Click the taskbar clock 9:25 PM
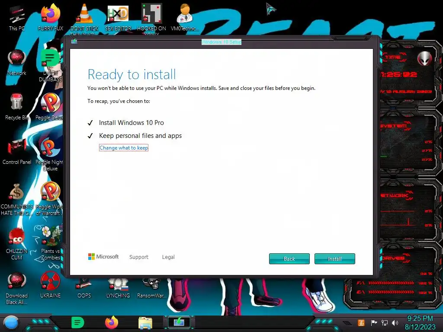The height and width of the screenshot is (332, 443). tap(420, 322)
